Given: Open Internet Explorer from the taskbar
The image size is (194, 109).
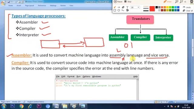Looking at the screenshot, I should pos(30,106).
